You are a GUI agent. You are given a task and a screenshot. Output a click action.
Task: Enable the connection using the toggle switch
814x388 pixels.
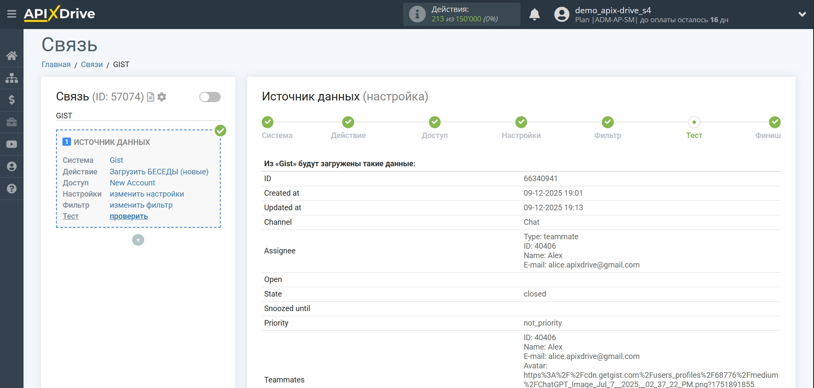coord(210,97)
